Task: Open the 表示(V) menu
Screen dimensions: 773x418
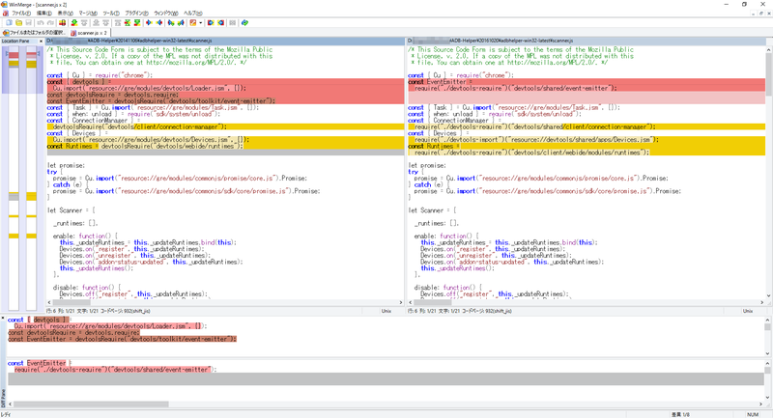Action: click(x=65, y=14)
